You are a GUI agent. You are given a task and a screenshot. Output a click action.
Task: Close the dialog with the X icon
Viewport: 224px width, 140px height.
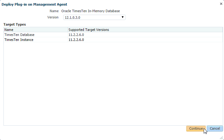click(221, 4)
